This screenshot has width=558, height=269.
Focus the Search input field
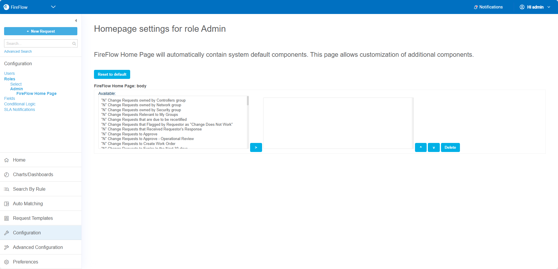coord(38,44)
